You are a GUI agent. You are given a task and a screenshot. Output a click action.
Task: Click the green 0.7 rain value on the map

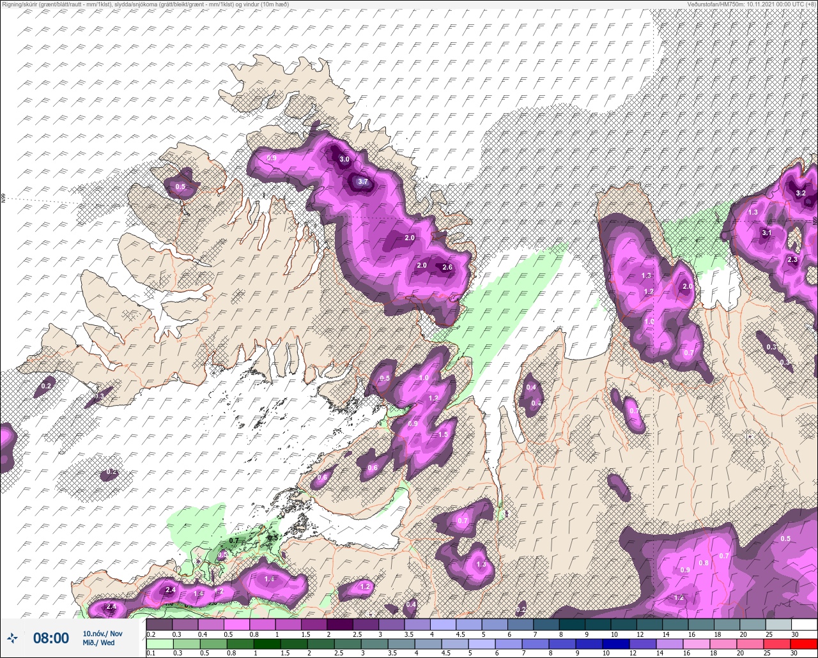pos(234,540)
